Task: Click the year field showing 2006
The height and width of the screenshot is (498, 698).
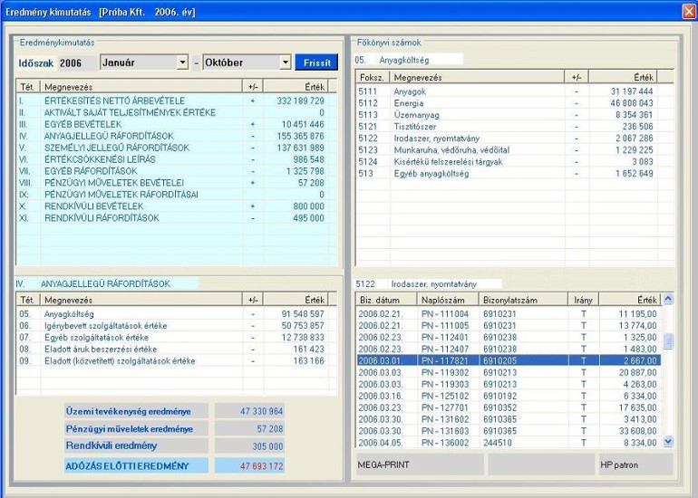Action: [77, 62]
